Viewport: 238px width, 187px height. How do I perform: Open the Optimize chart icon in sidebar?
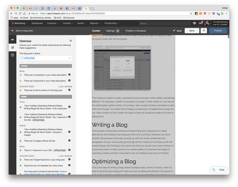pos(12,47)
